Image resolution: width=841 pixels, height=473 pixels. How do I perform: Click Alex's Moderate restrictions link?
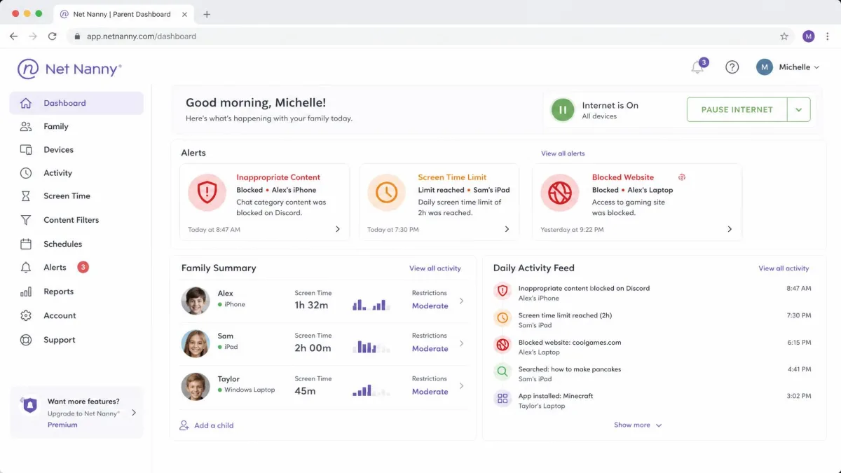[430, 306]
